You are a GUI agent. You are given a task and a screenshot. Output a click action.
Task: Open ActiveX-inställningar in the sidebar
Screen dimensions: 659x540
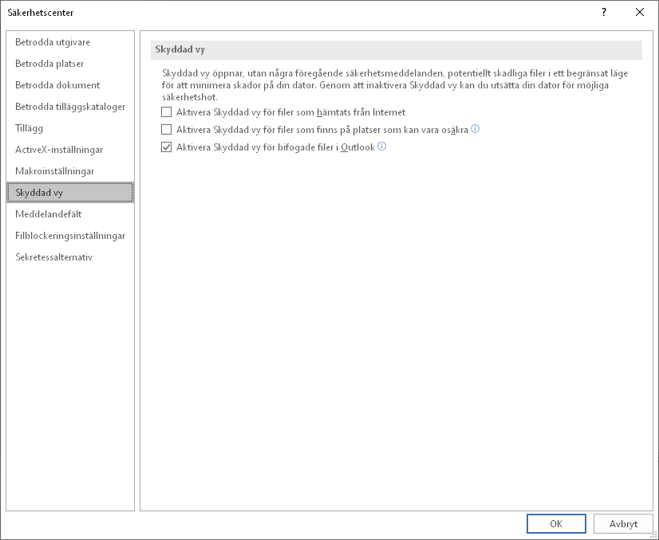click(59, 150)
